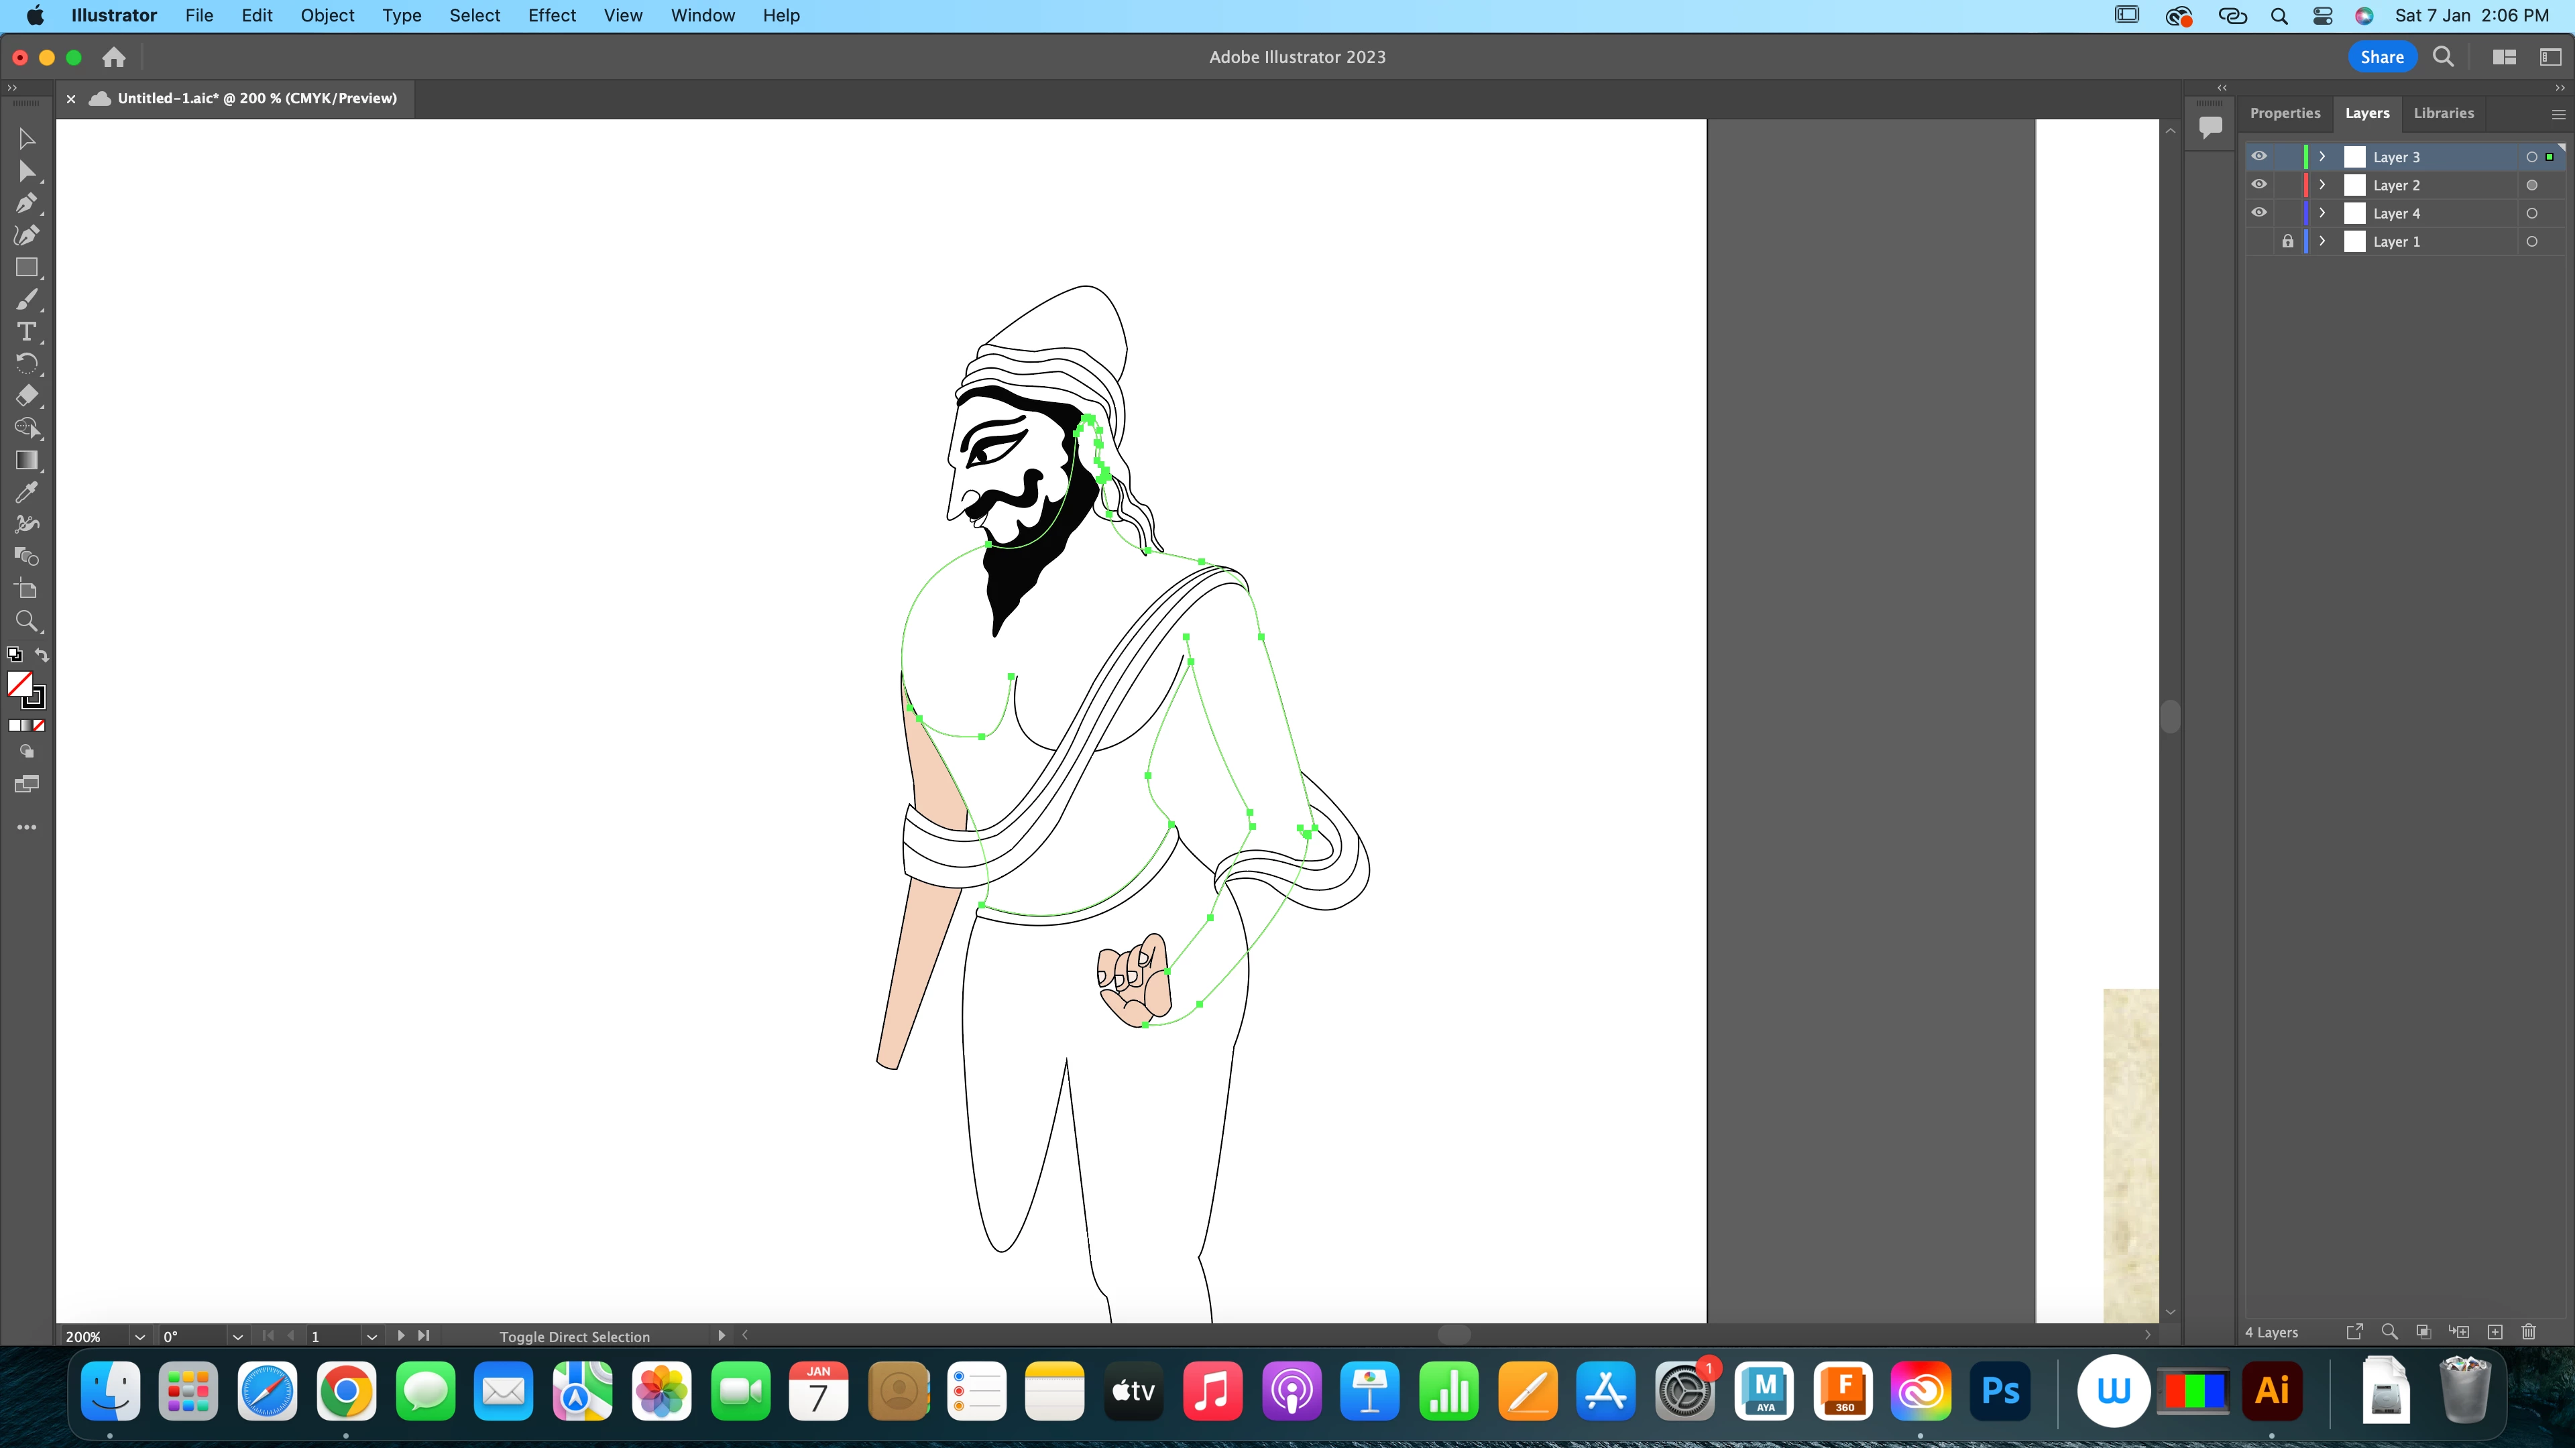Switch to the Properties tab
This screenshot has width=2575, height=1448.
pyautogui.click(x=2285, y=113)
